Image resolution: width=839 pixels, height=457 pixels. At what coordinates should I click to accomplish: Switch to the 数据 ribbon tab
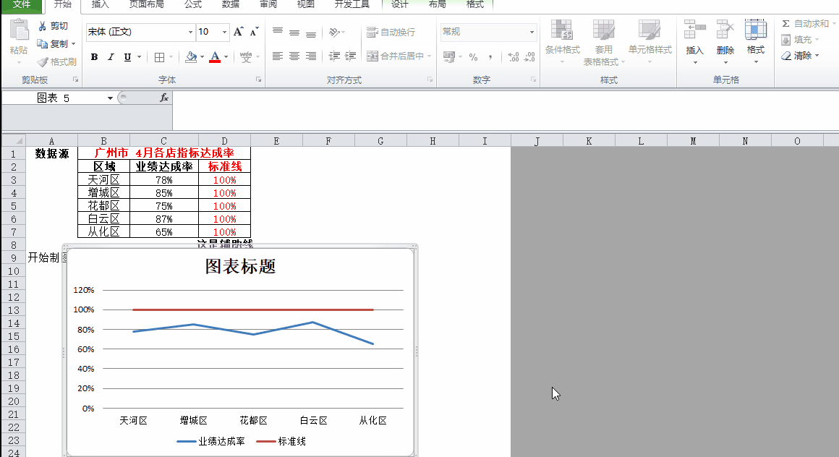(230, 4)
